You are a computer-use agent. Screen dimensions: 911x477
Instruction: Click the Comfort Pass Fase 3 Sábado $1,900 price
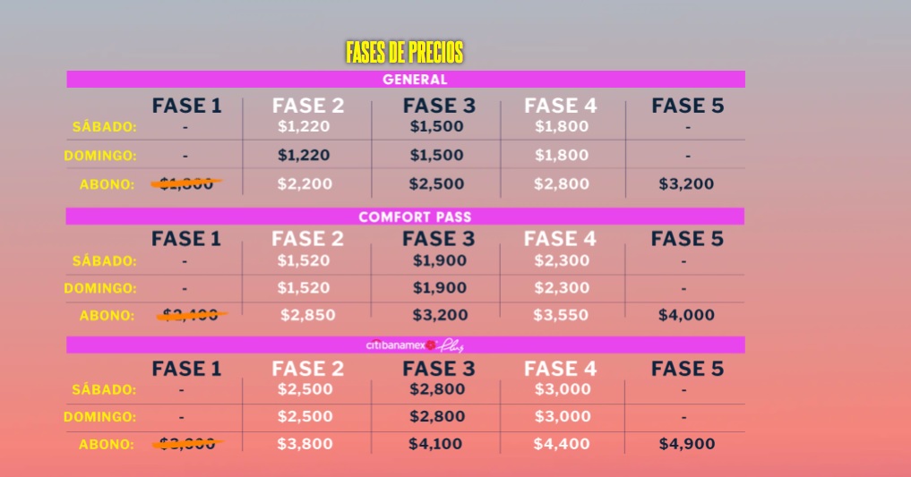click(440, 260)
